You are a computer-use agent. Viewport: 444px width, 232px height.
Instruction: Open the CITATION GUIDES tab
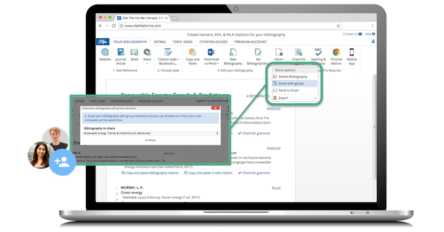(213, 42)
